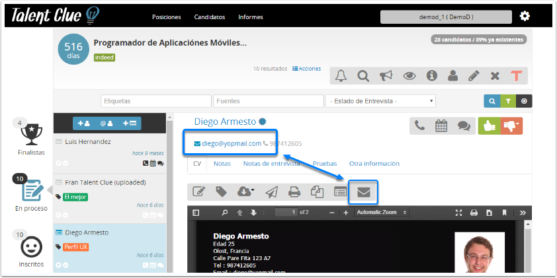The width and height of the screenshot is (557, 278).
Task: Clear filters with dark circle-x button
Action: click(x=524, y=101)
